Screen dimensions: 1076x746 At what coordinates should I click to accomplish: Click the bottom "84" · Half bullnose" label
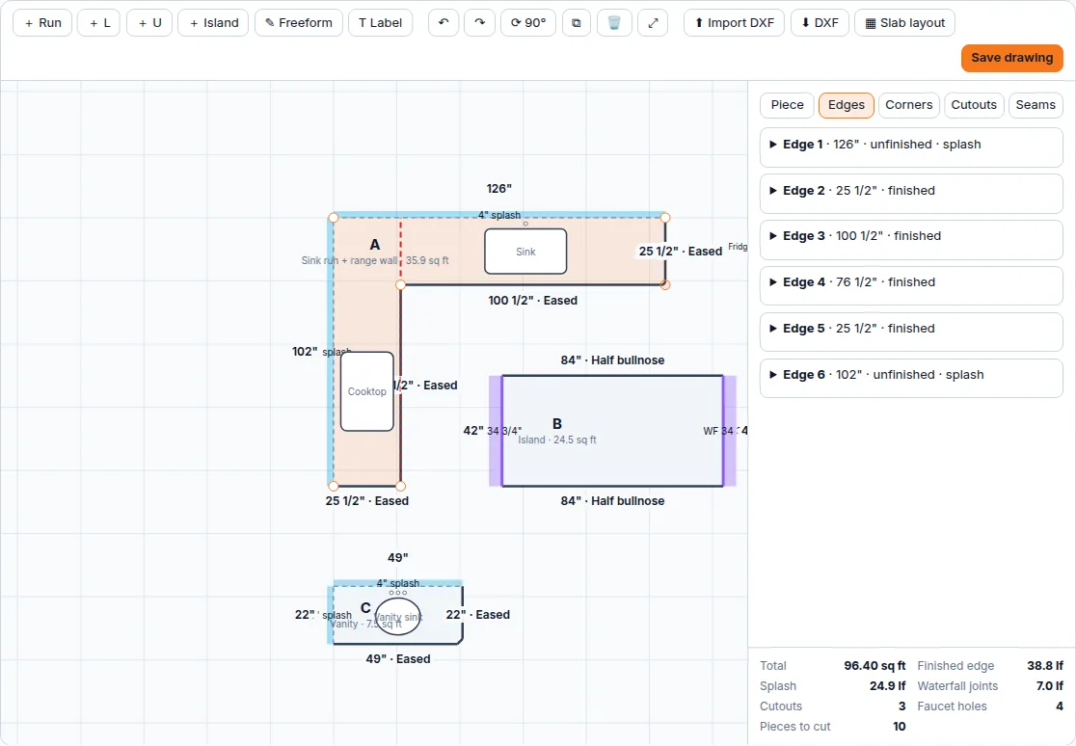[x=612, y=501]
